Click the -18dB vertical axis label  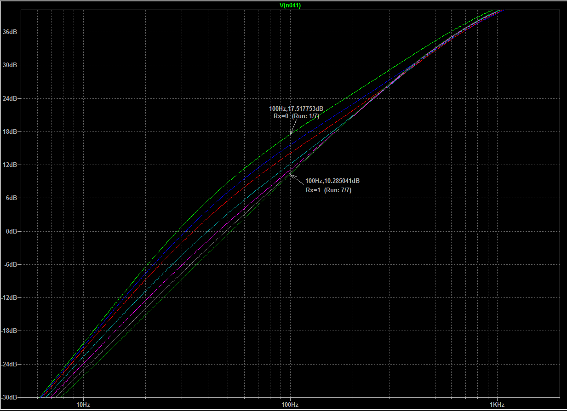[9, 331]
